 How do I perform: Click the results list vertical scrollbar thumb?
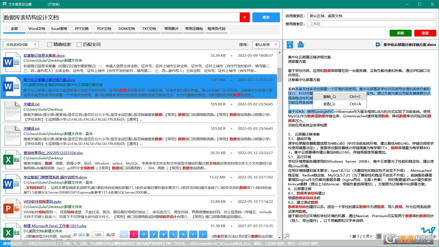coord(279,75)
